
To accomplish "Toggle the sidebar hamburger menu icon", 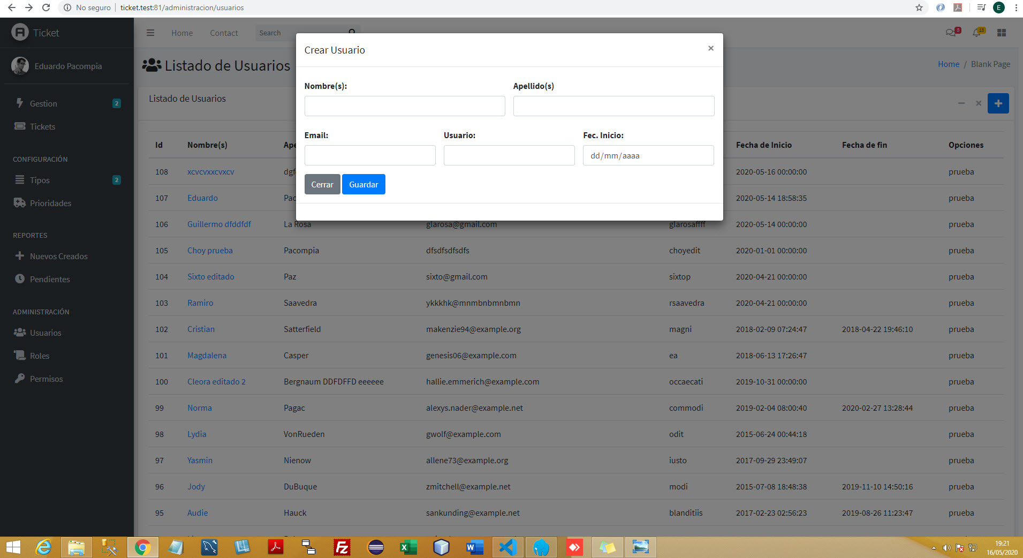I will coord(150,33).
